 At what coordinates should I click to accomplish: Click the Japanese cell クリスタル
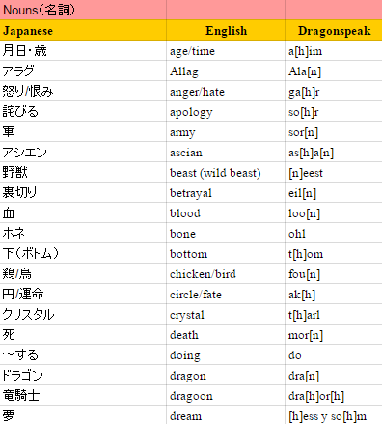[x=83, y=314]
